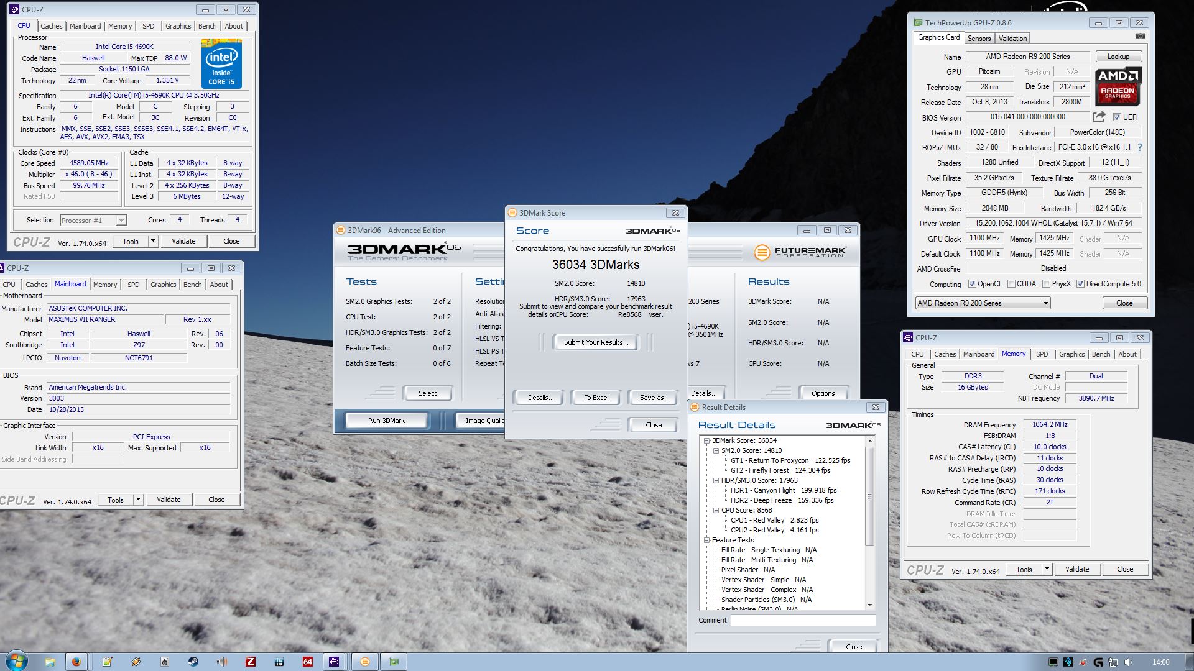Click the black monitor tray icon

tap(1053, 662)
